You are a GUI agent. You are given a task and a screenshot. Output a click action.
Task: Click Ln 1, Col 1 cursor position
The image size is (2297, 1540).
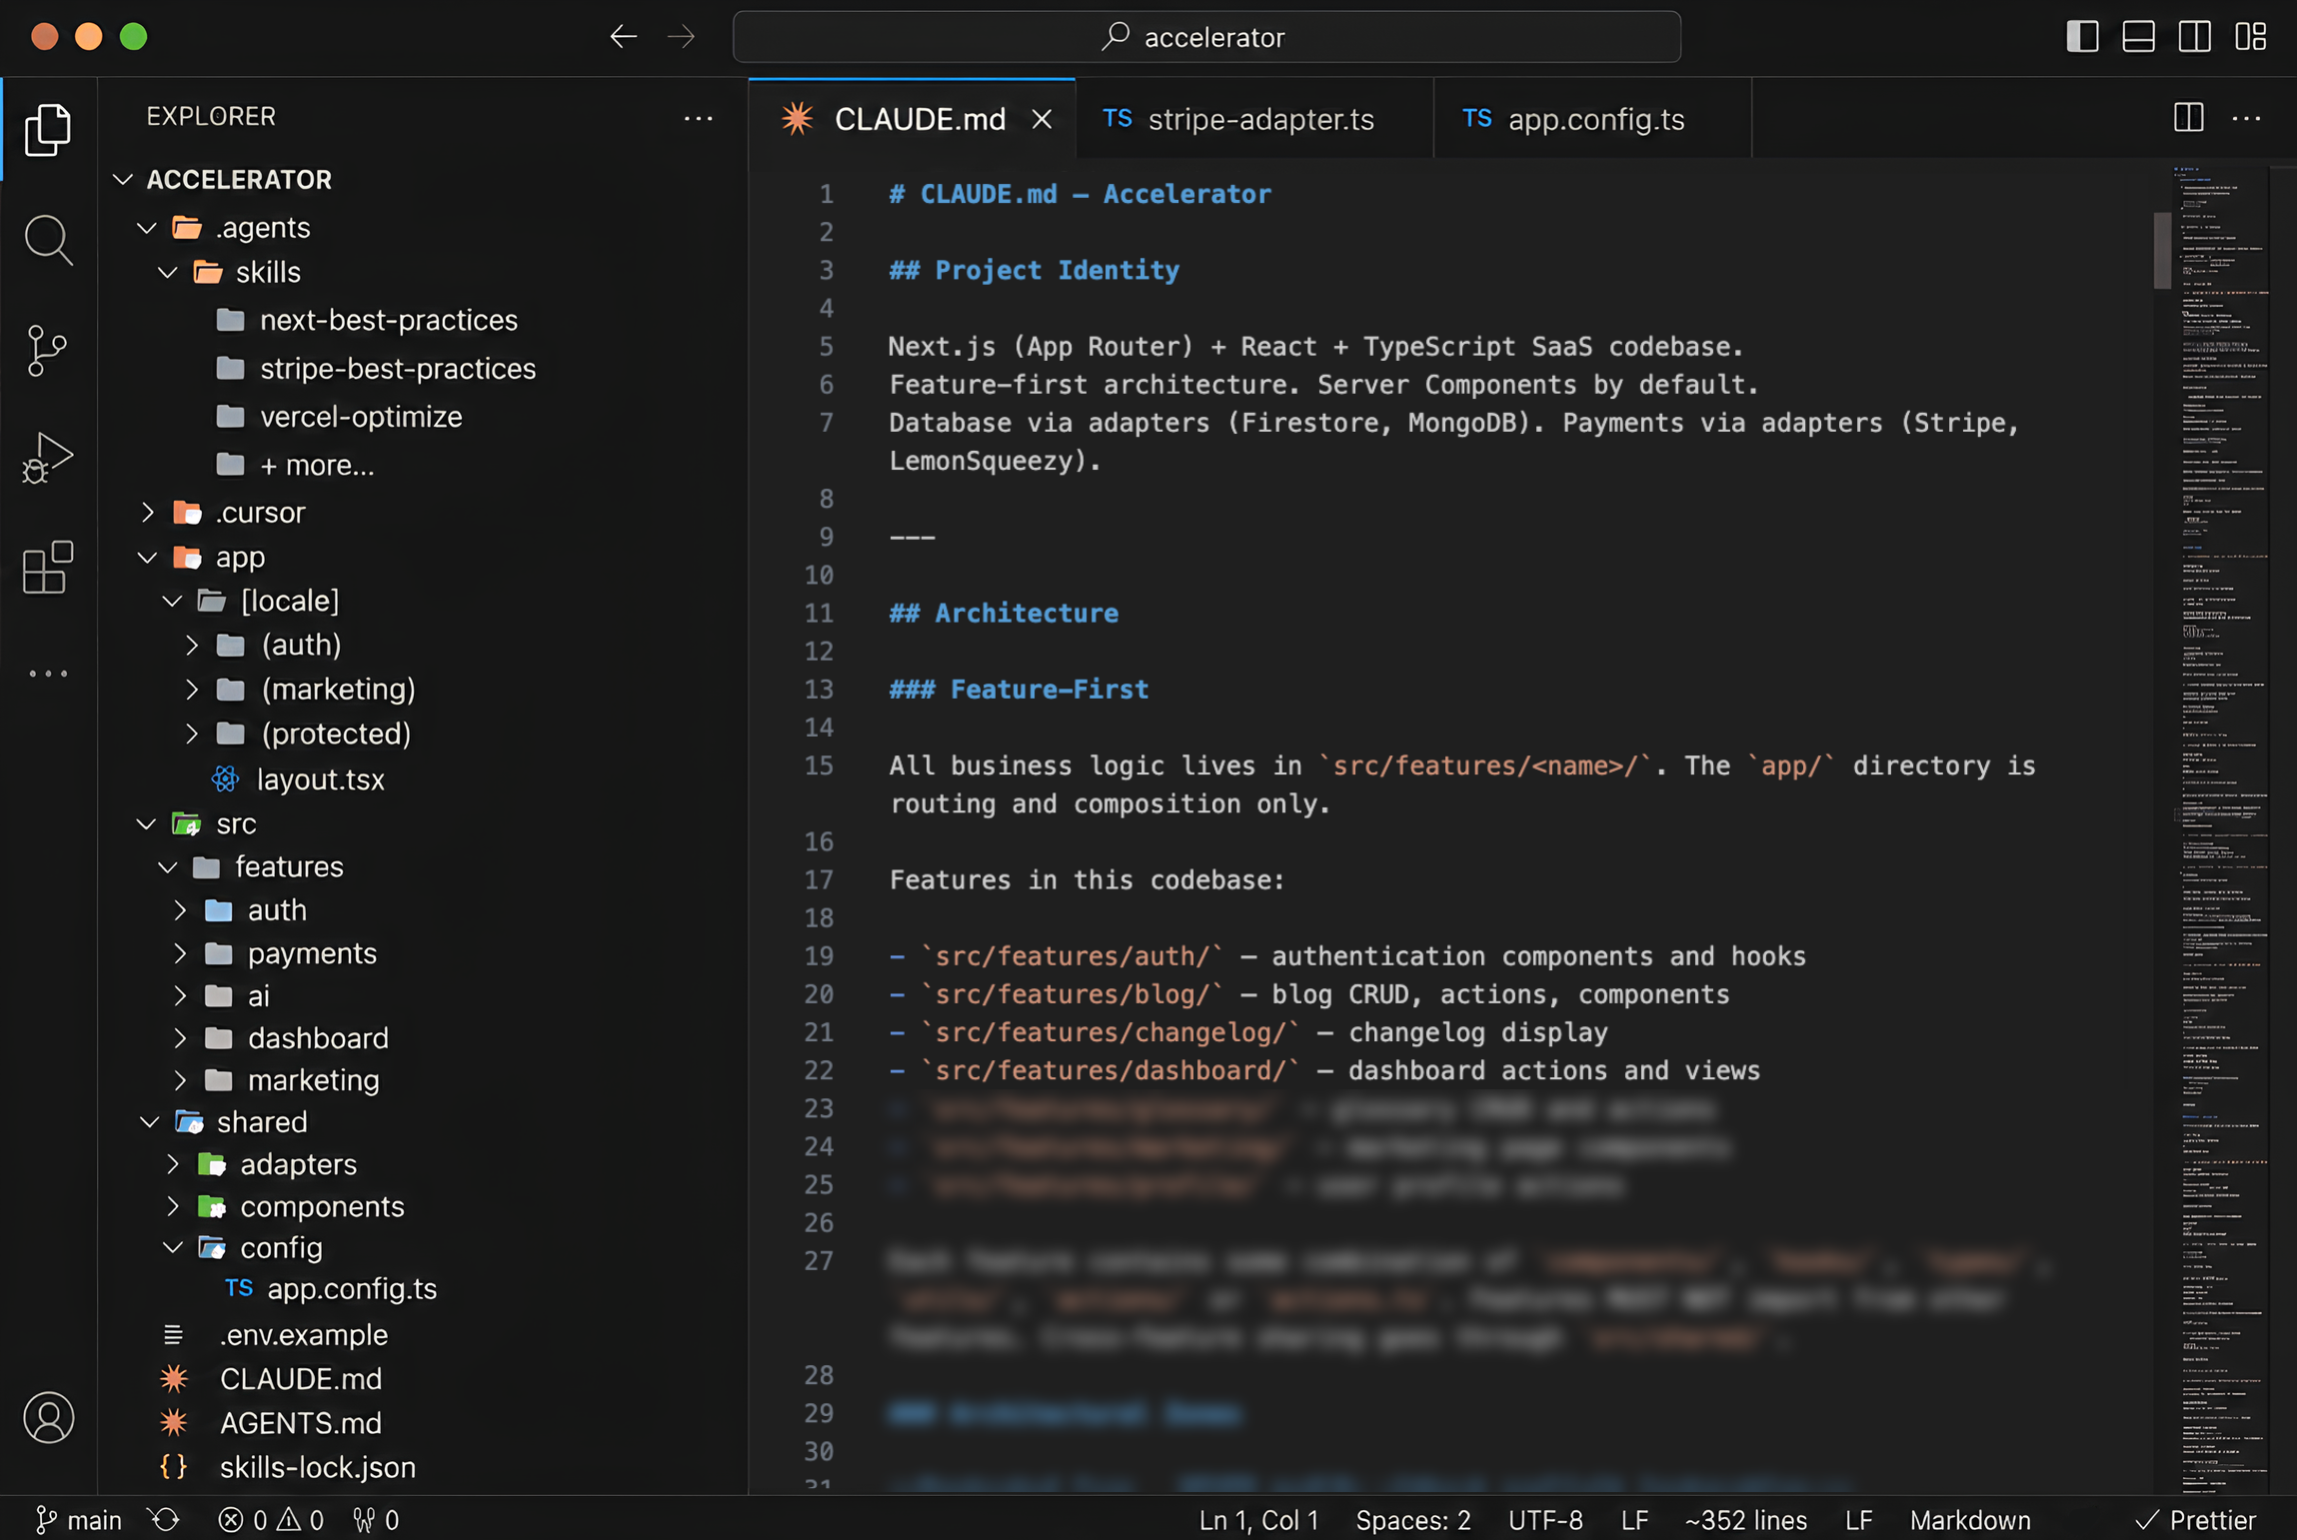click(x=1257, y=1520)
